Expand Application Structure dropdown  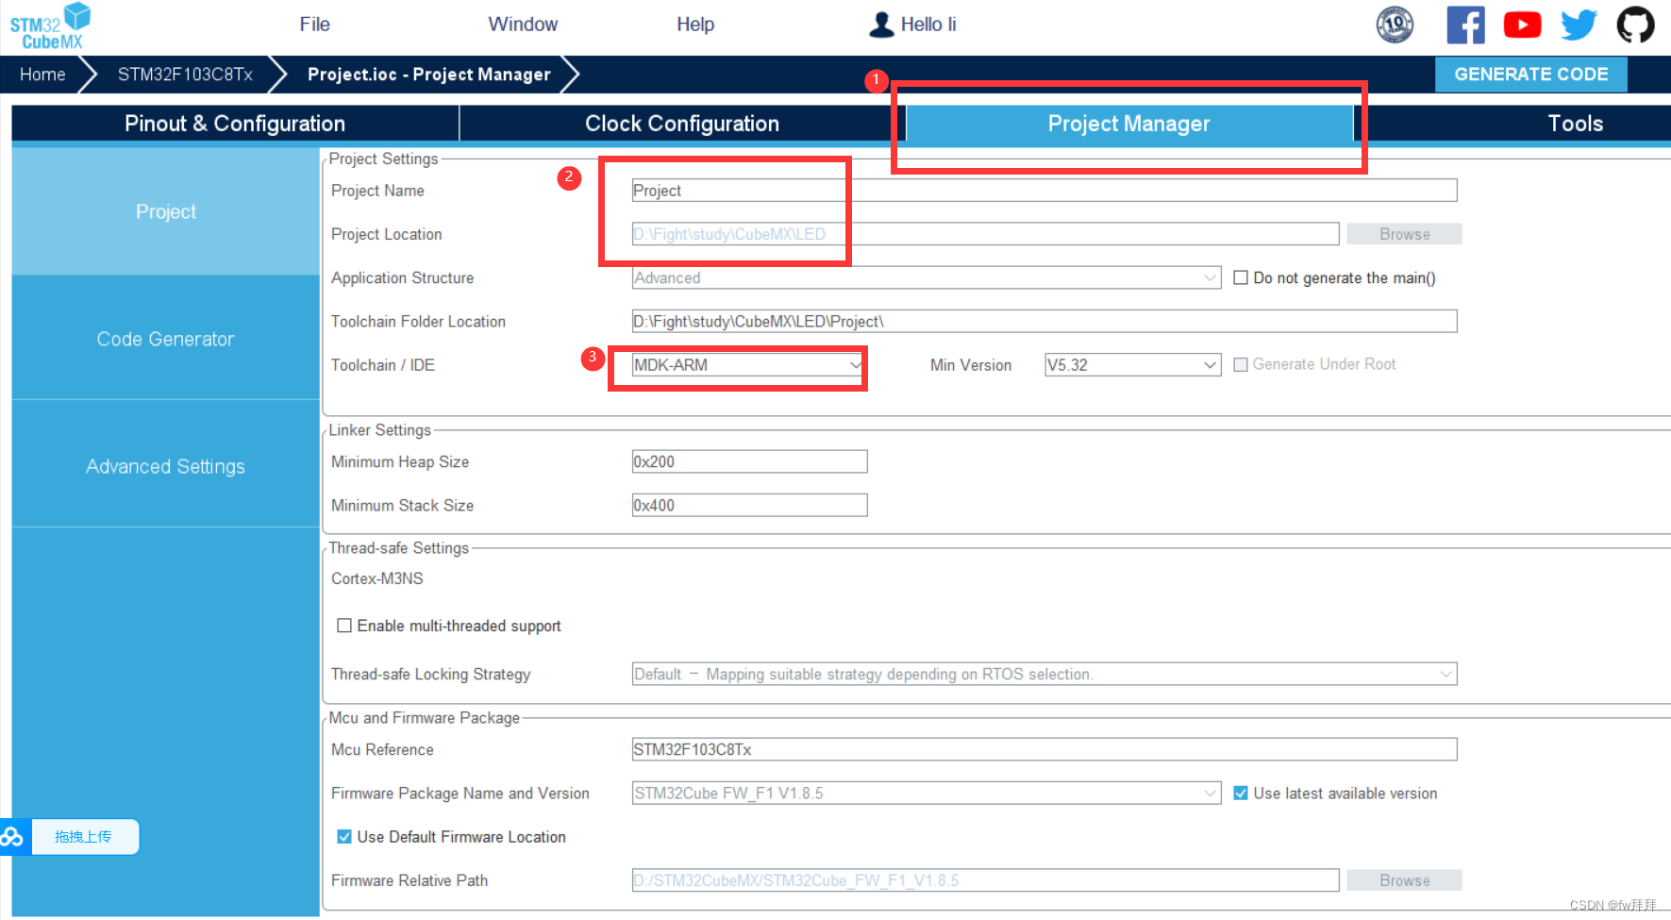[926, 278]
